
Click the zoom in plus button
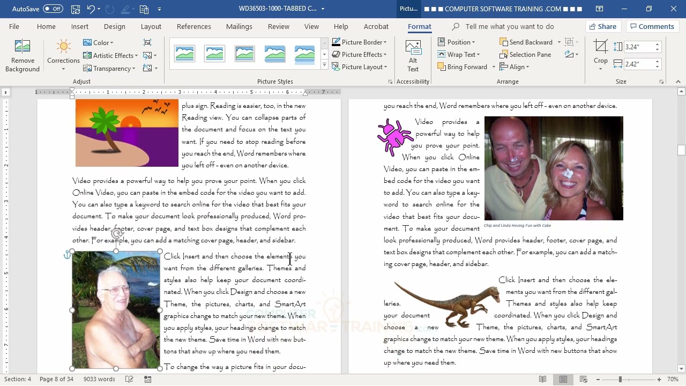point(659,379)
